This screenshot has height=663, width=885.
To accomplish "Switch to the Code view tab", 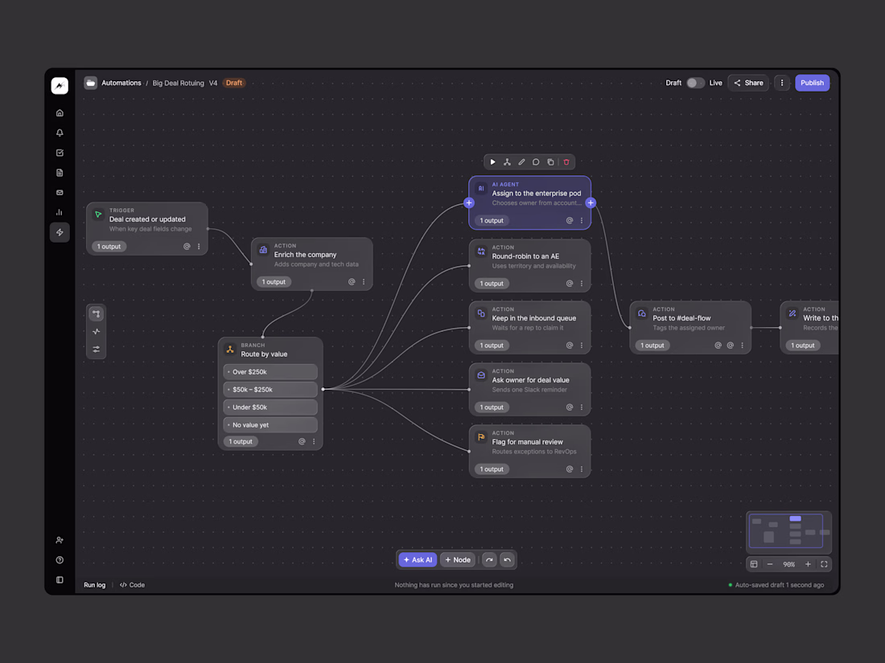I will click(132, 585).
